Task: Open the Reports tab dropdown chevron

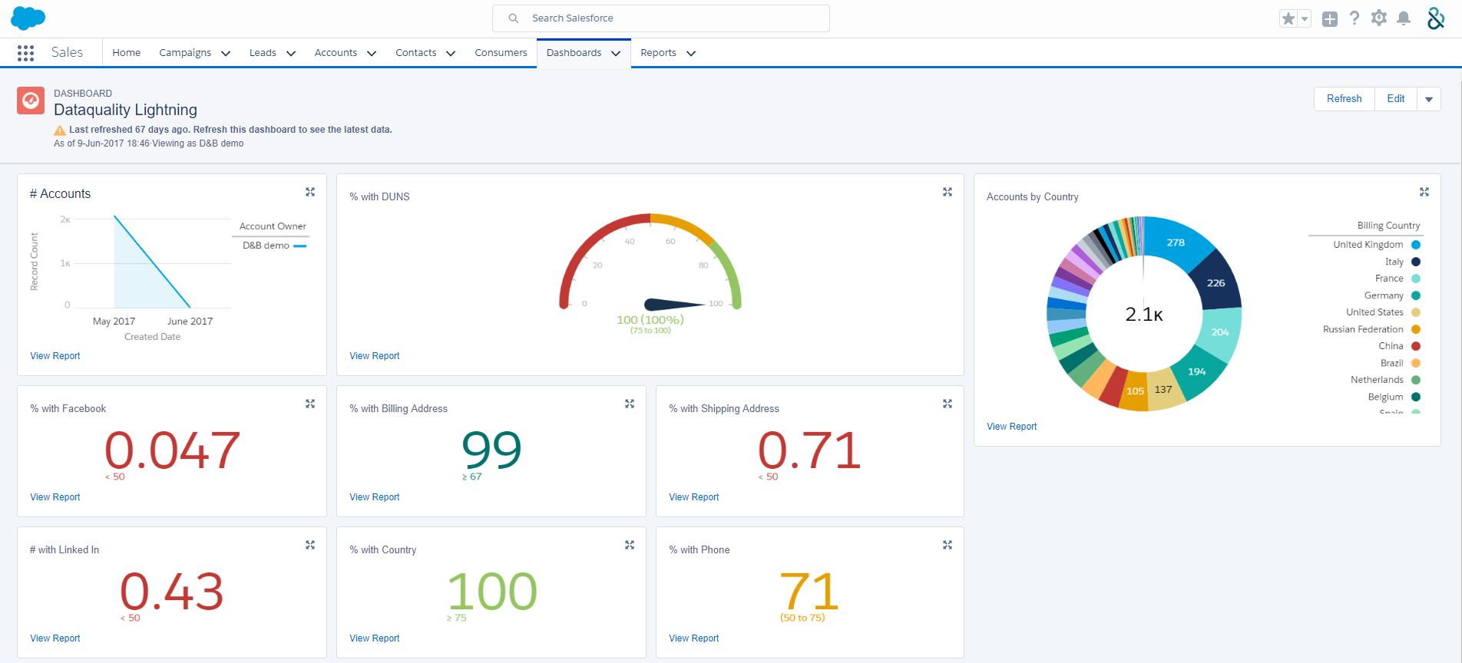Action: pyautogui.click(x=691, y=54)
